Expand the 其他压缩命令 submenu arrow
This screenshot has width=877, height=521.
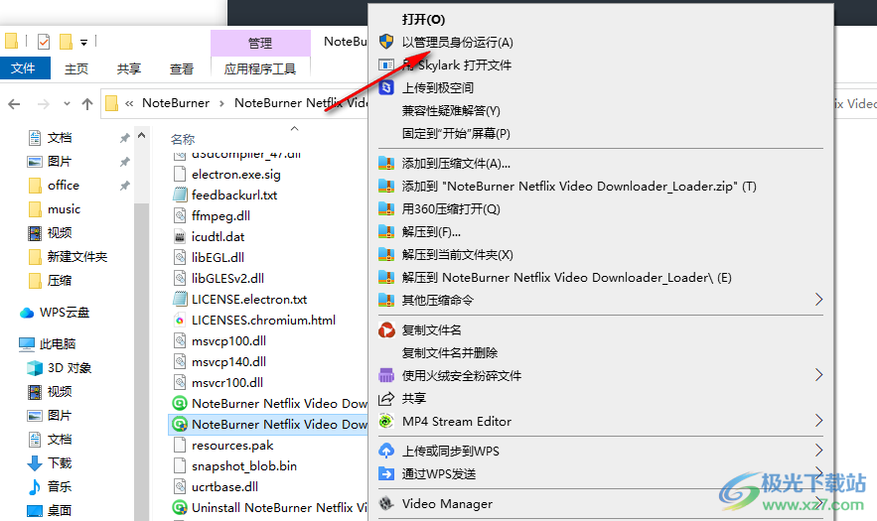tap(818, 300)
